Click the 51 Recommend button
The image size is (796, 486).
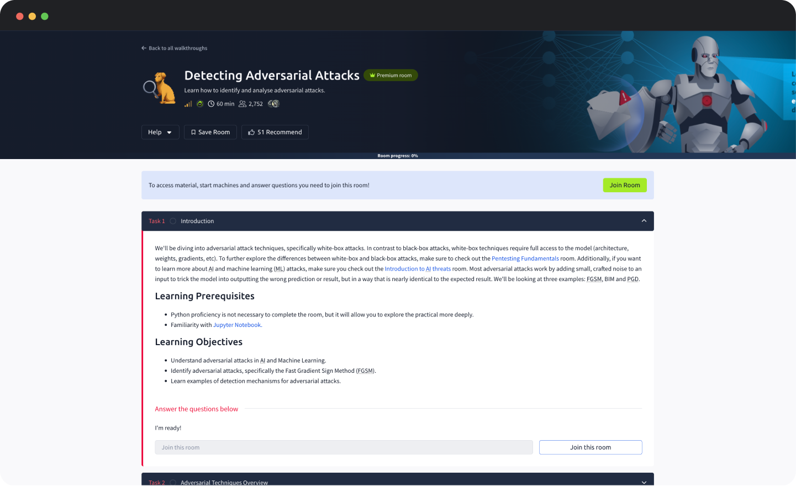(x=275, y=133)
